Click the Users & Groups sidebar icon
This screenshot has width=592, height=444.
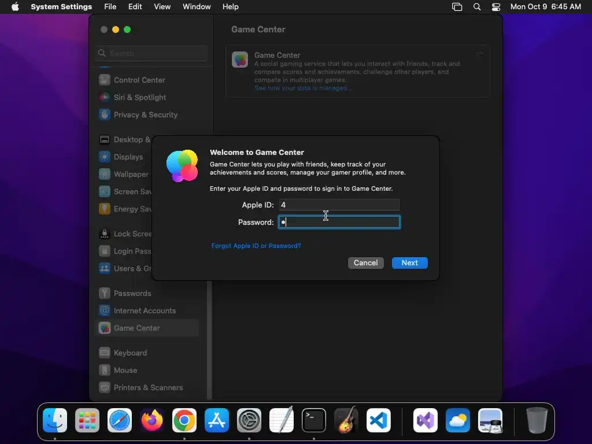[105, 269]
